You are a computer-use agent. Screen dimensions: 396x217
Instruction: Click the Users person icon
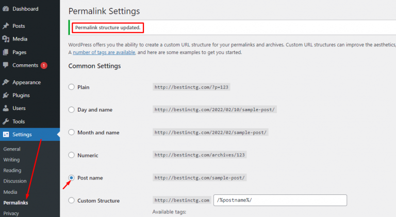pos(6,109)
